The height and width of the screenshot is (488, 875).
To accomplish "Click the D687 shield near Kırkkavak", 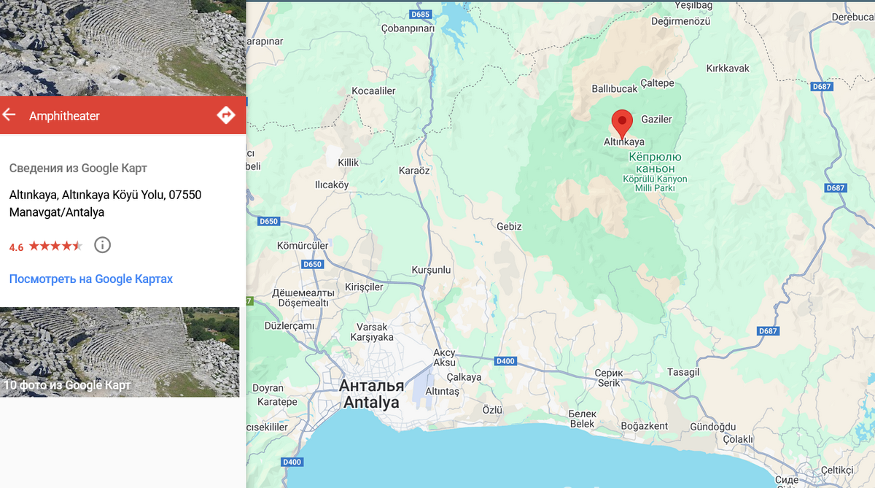I will (x=822, y=86).
